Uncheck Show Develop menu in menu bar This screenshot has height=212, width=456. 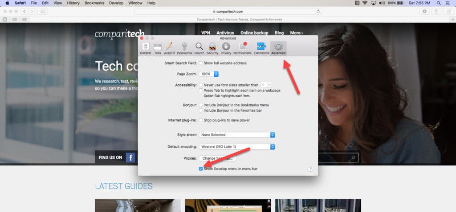201,169
